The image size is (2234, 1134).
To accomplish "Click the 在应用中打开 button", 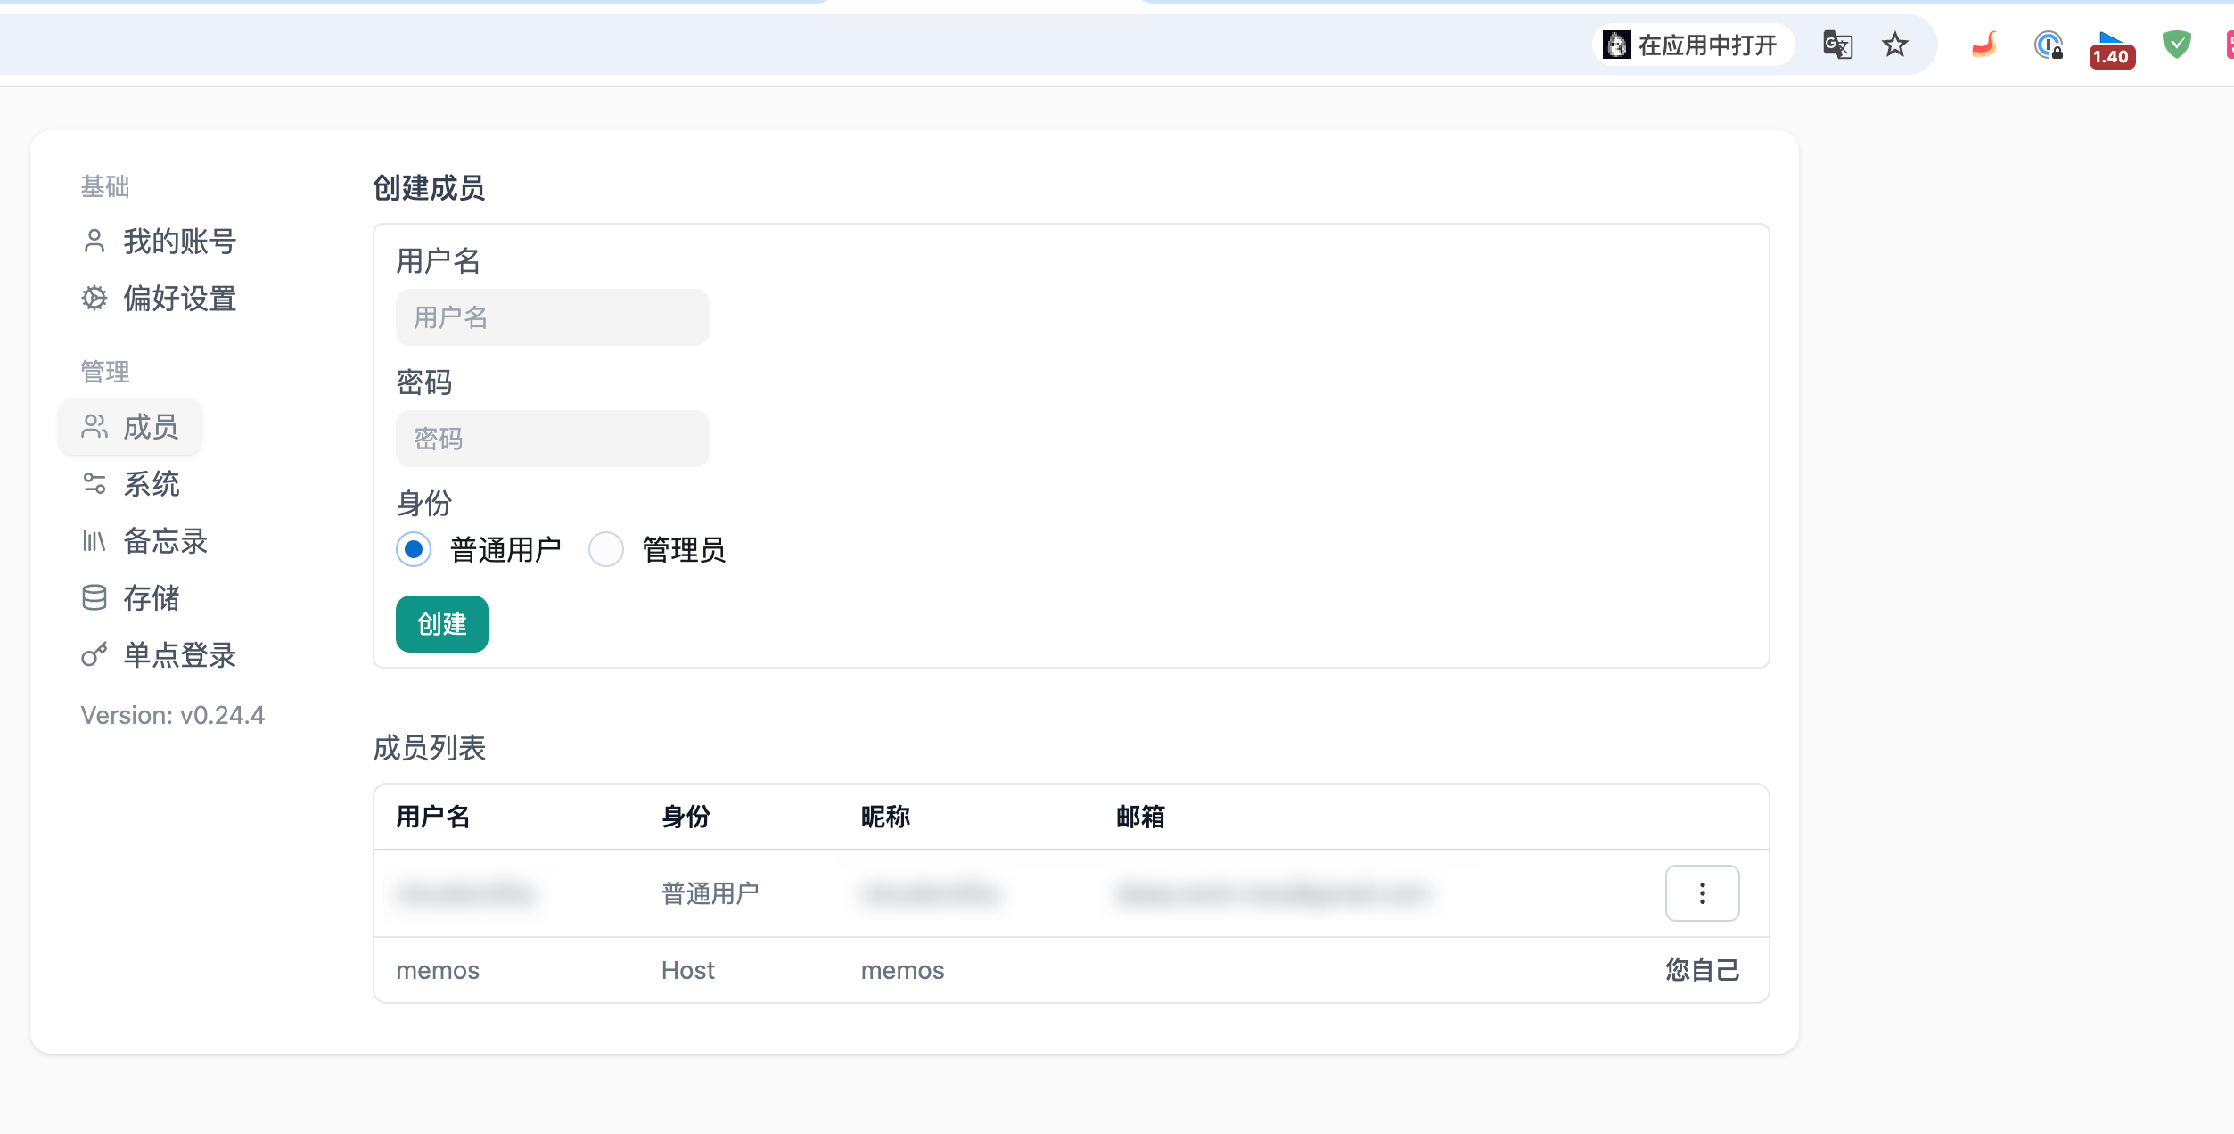I will (1692, 45).
